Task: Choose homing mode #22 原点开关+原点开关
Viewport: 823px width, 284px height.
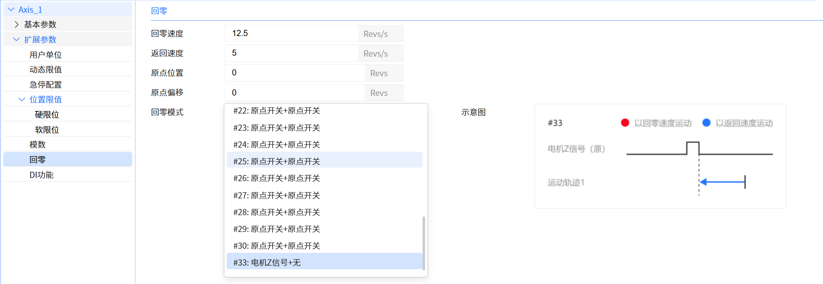Action: click(x=324, y=111)
